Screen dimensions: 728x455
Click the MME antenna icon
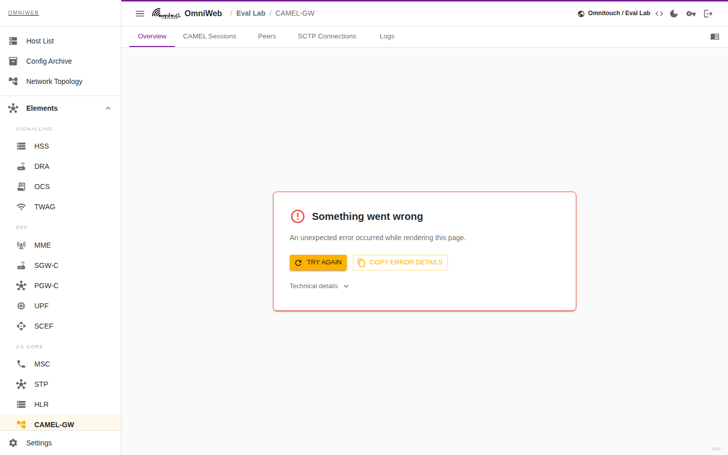point(21,245)
